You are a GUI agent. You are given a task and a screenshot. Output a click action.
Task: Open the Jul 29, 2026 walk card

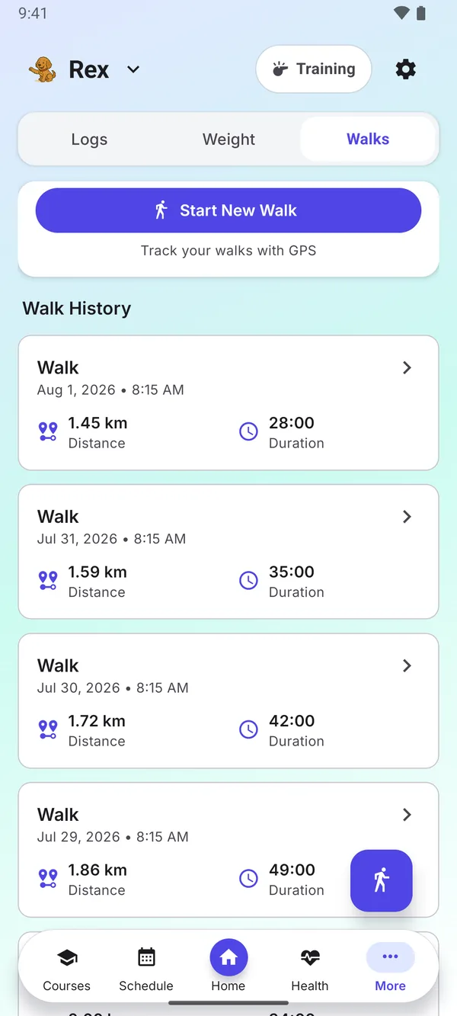tap(228, 850)
